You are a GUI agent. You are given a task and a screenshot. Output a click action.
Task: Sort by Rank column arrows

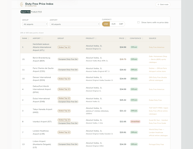point(28,38)
